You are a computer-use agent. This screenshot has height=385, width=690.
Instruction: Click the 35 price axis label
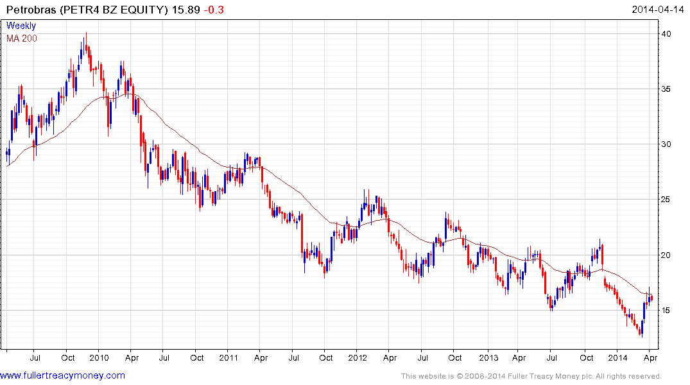point(666,89)
